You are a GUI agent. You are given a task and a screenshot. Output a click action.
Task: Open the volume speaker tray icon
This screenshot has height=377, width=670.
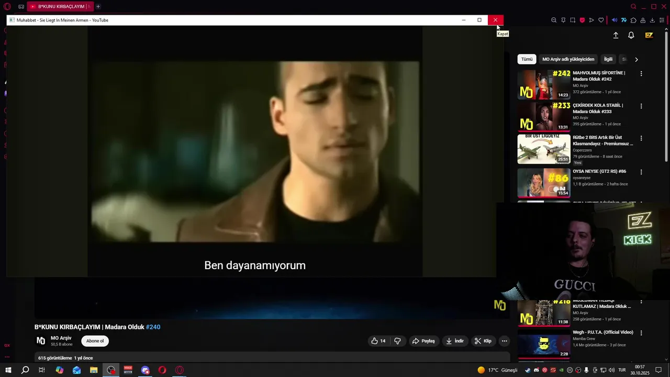[611, 370]
